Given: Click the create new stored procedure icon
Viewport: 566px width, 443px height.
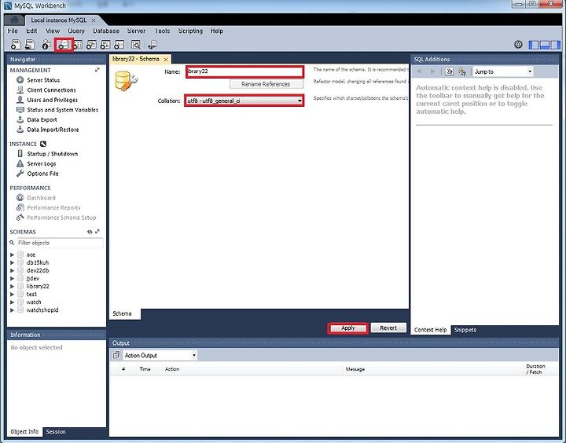Looking at the screenshot, I should pyautogui.click(x=105, y=44).
